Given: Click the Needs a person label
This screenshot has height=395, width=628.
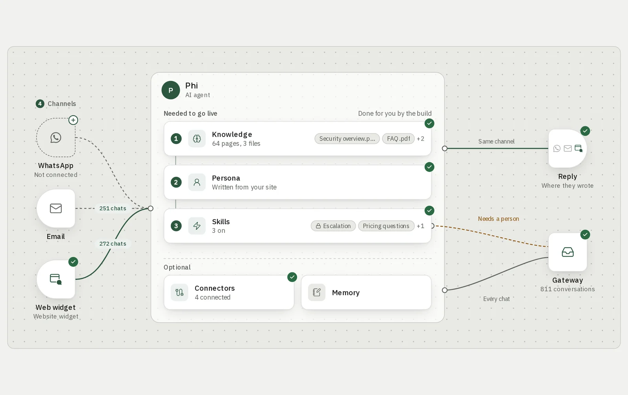Looking at the screenshot, I should pyautogui.click(x=498, y=219).
